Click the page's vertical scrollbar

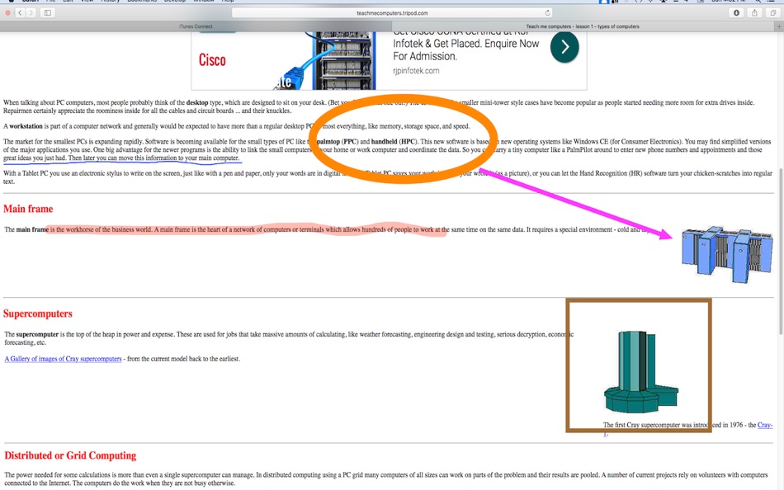point(781,251)
